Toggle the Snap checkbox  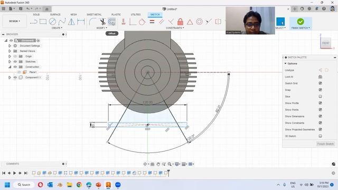coord(321,90)
